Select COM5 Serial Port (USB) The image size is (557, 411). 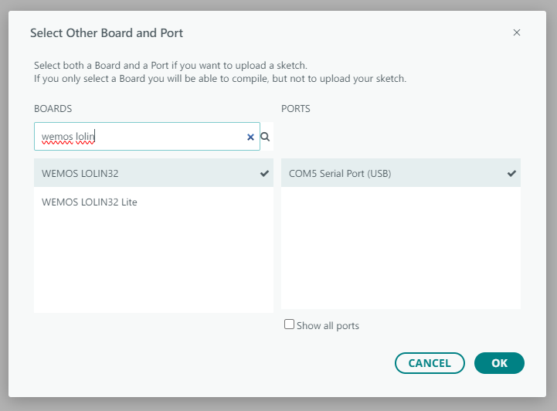[x=340, y=173]
